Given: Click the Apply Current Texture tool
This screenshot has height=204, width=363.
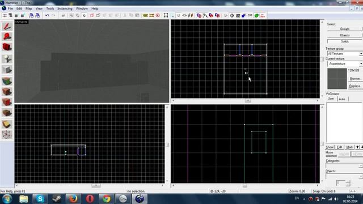Looking at the screenshot, I should pos(7,92).
